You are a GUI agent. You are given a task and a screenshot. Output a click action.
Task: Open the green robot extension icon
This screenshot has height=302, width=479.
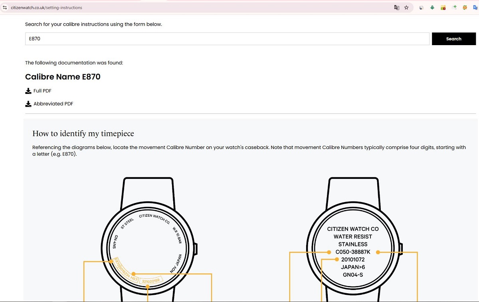click(432, 8)
